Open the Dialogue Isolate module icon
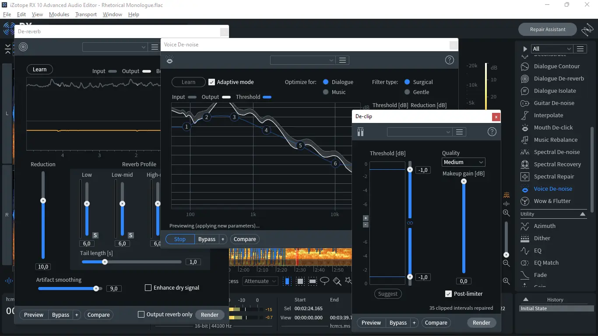This screenshot has width=598, height=336. click(525, 91)
